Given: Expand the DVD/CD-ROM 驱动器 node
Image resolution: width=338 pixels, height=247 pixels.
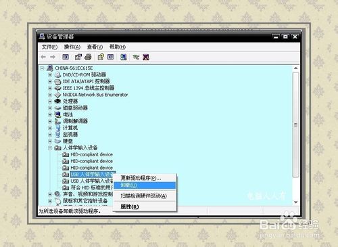Looking at the screenshot, I should tap(50, 74).
